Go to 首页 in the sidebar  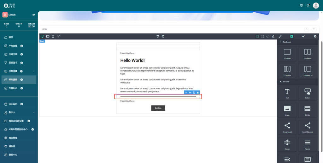coord(11,37)
